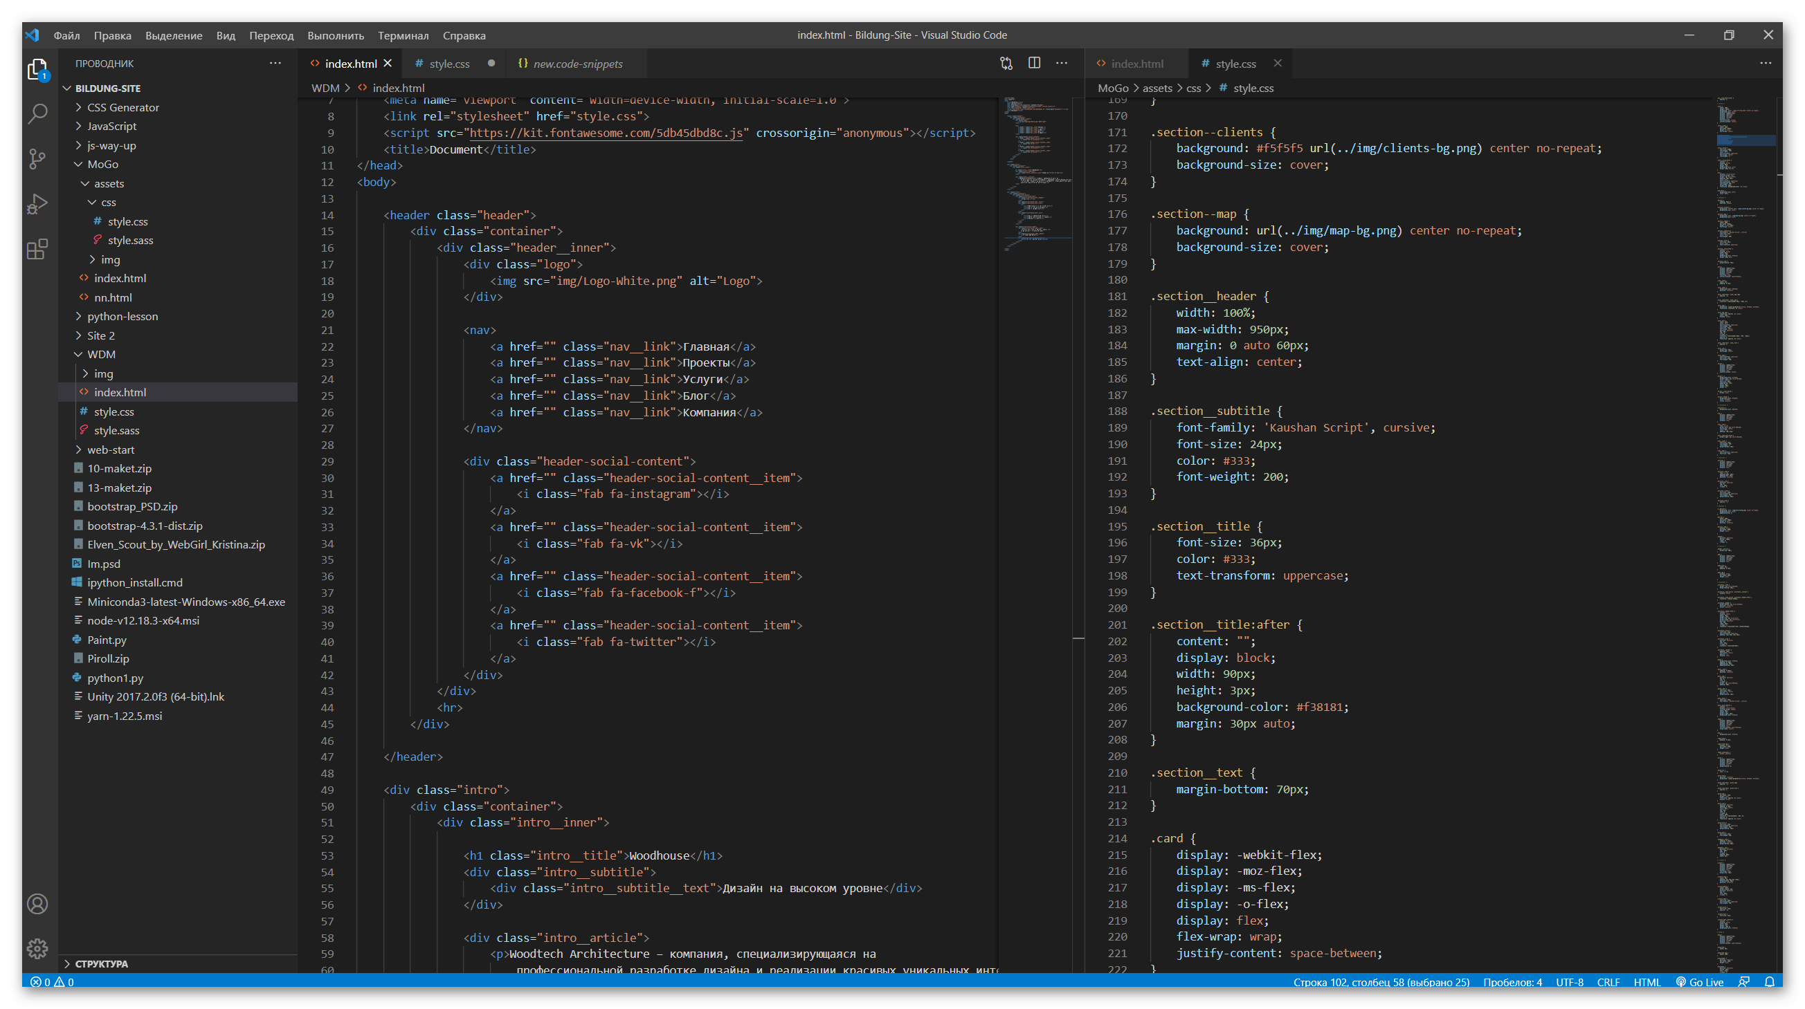Switch to index.html tab in right group

point(1136,63)
